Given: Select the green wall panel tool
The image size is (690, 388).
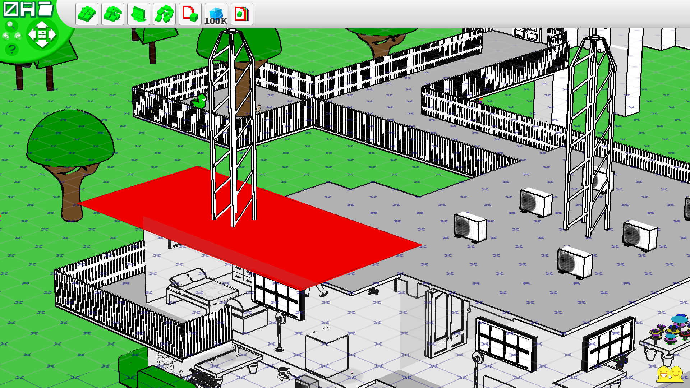Looking at the screenshot, I should point(138,14).
